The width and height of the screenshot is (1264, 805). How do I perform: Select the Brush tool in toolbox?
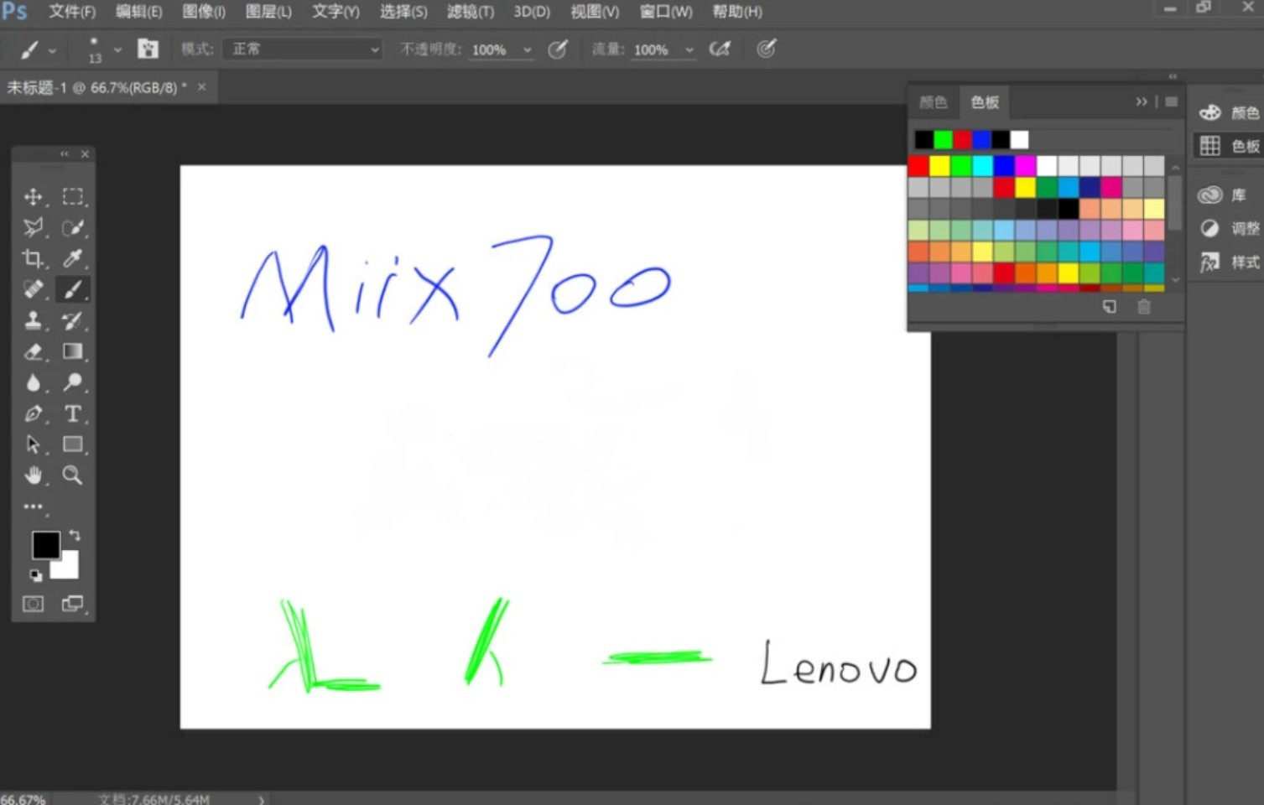pyautogui.click(x=73, y=289)
